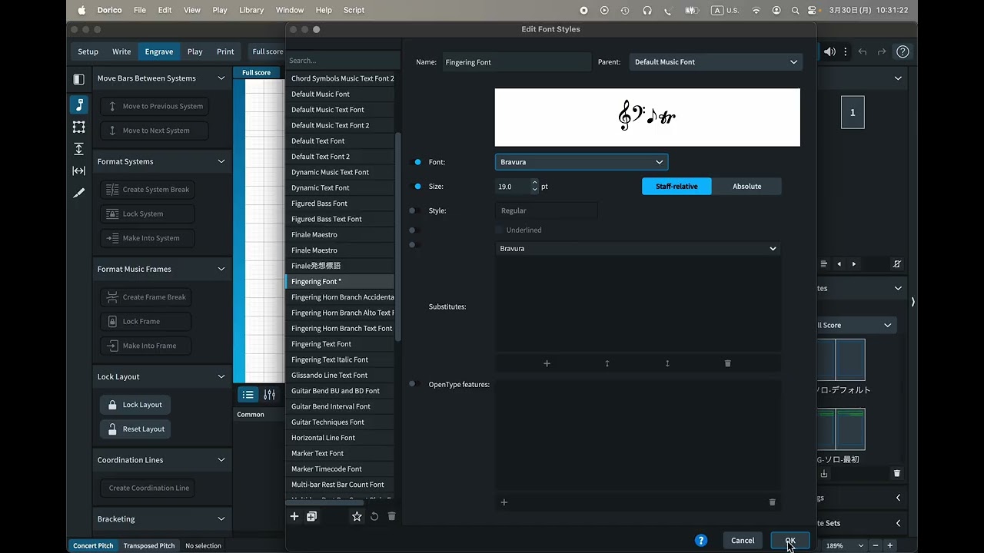Click the font style Search field

point(343,61)
